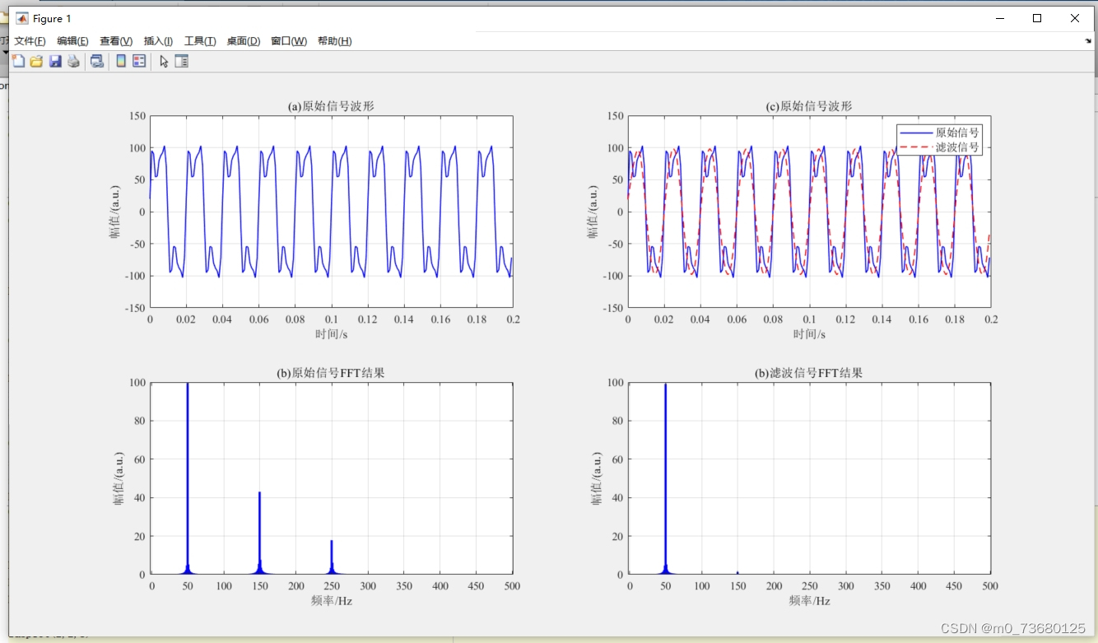Select the Edit Plot arrow tool

pyautogui.click(x=164, y=61)
